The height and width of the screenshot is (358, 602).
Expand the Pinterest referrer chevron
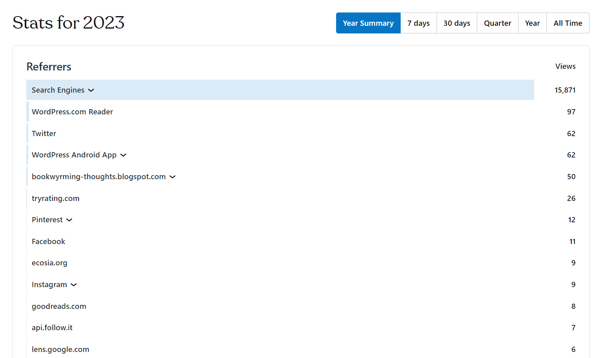(x=69, y=220)
